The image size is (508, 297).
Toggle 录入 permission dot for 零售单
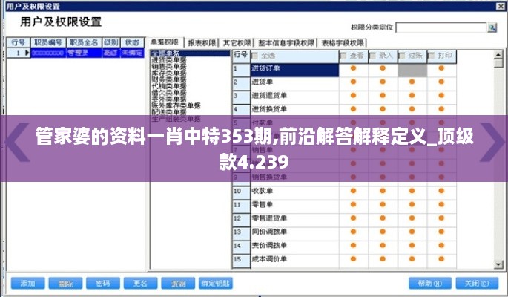point(383,204)
